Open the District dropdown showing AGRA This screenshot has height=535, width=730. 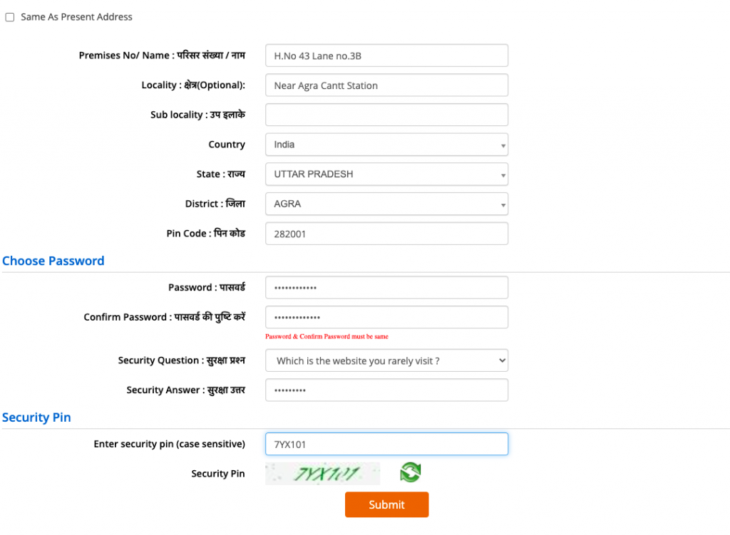tap(386, 204)
